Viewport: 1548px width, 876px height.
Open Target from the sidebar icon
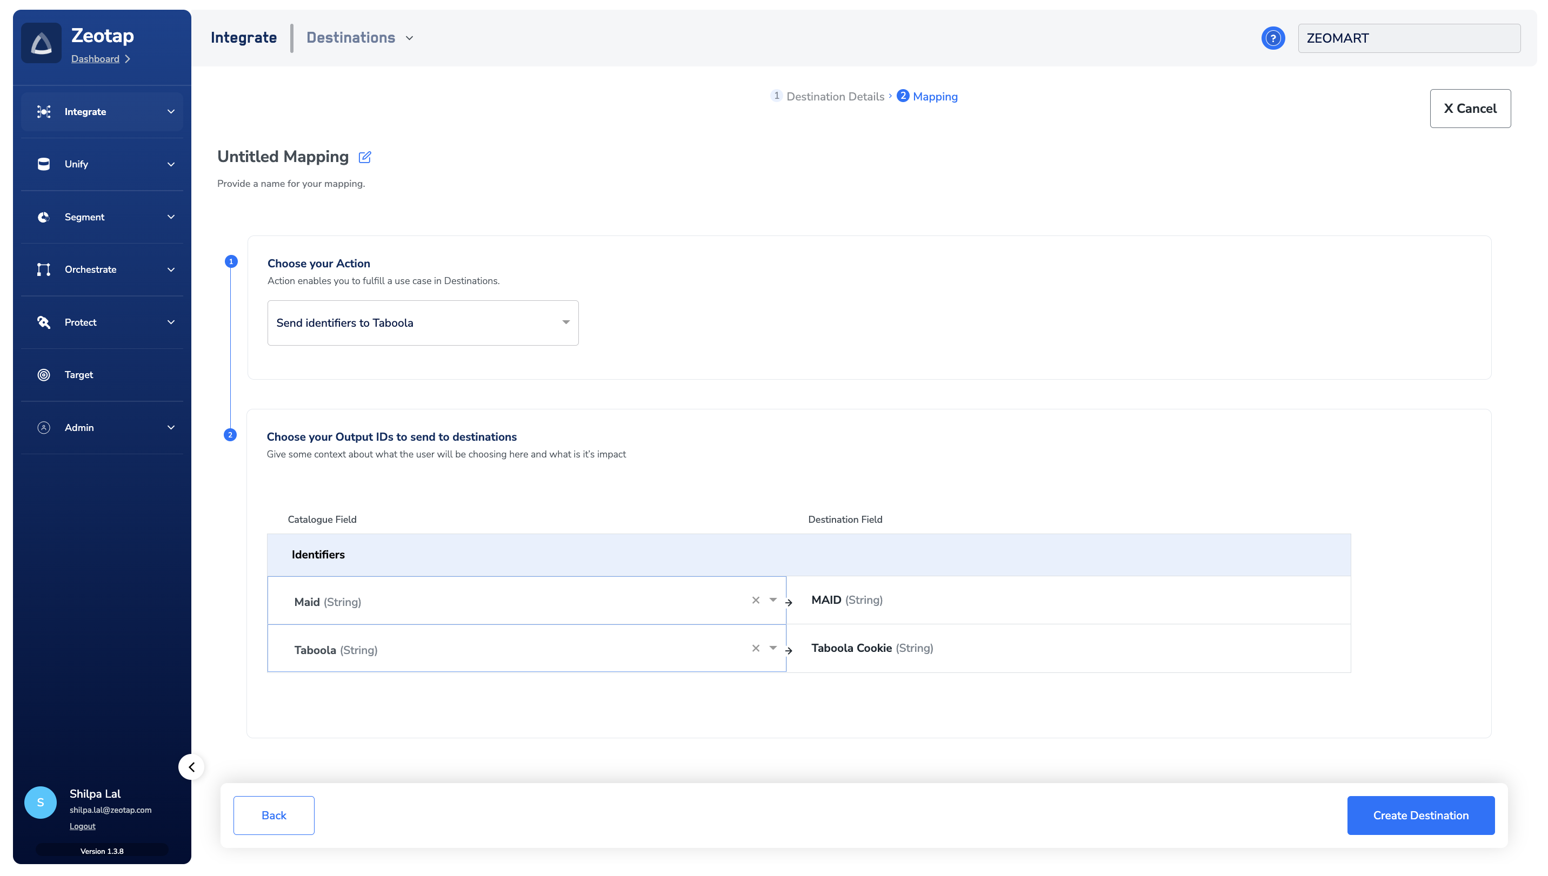(43, 375)
